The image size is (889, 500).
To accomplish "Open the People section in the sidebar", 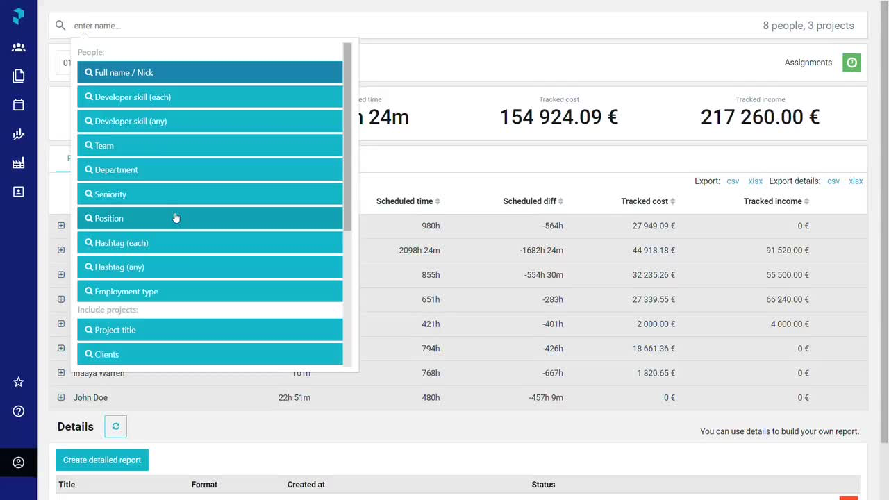I will click(19, 47).
